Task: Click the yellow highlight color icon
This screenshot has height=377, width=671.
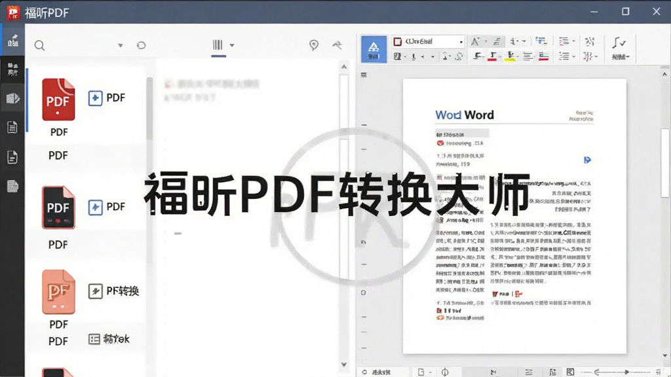Action: pyautogui.click(x=510, y=56)
